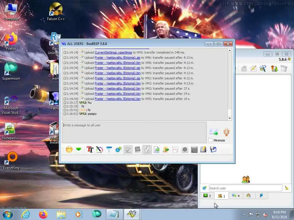294x220 pixels.
Task: Click the VM2: poopy message line
Action: click(x=80, y=114)
